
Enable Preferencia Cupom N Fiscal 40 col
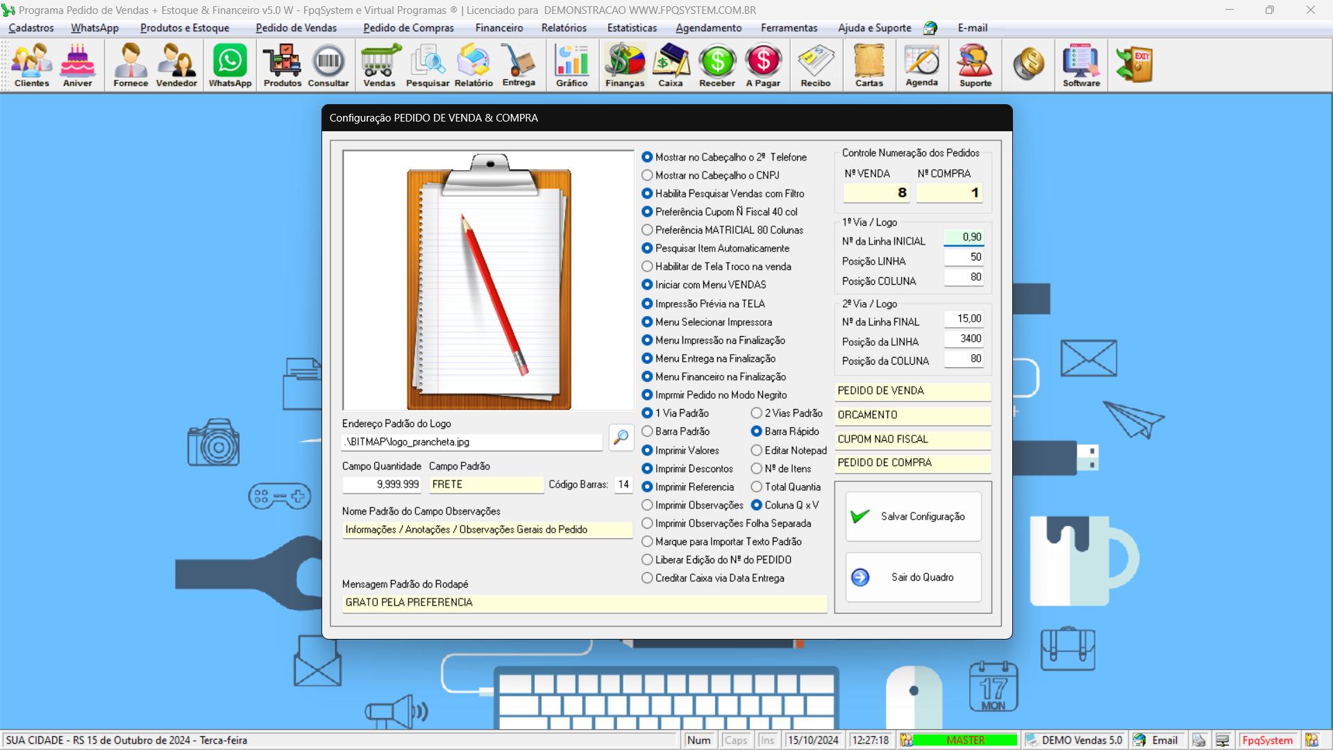pyautogui.click(x=646, y=212)
